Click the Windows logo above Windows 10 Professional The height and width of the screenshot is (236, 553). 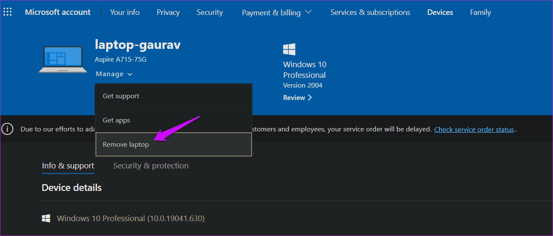point(289,50)
